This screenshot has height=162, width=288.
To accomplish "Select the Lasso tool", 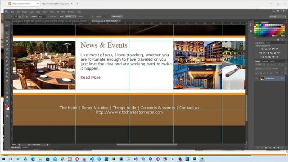I will pos(7,33).
